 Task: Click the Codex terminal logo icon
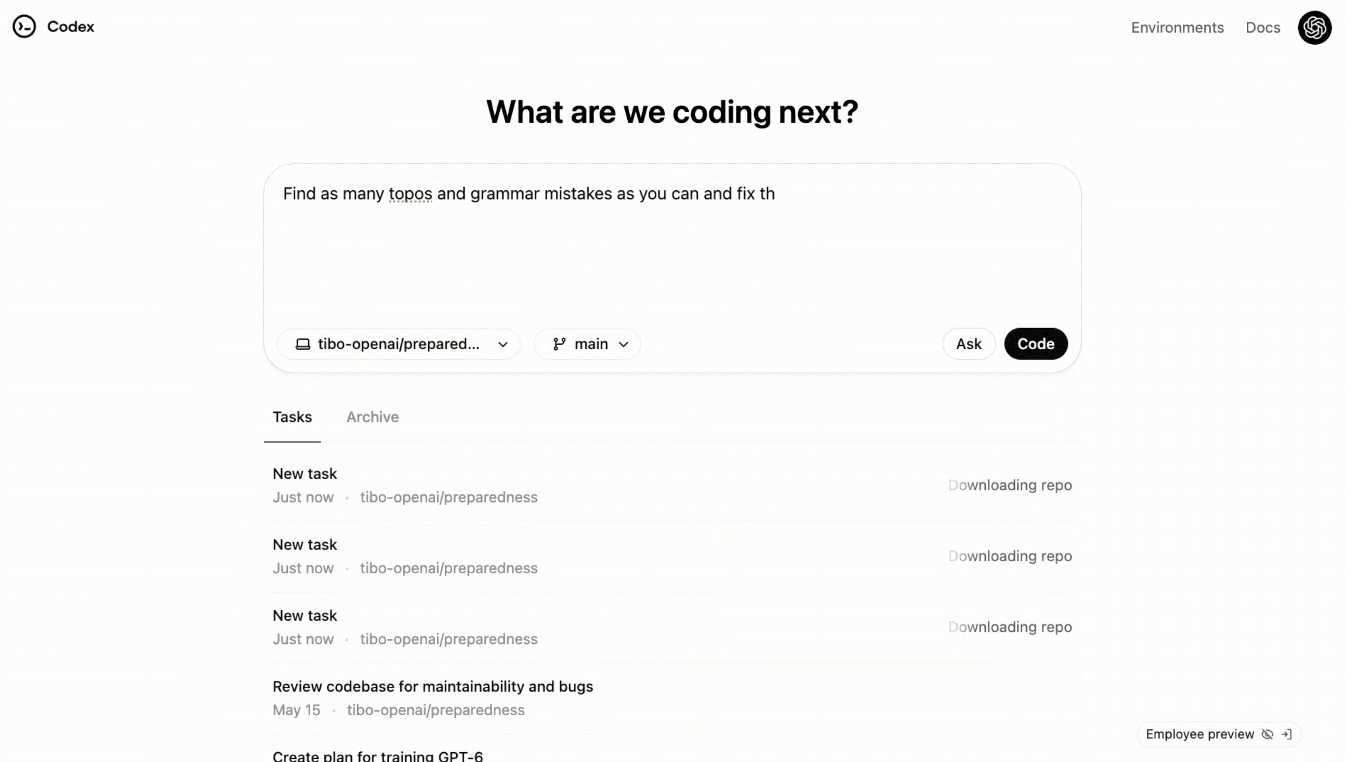24,27
